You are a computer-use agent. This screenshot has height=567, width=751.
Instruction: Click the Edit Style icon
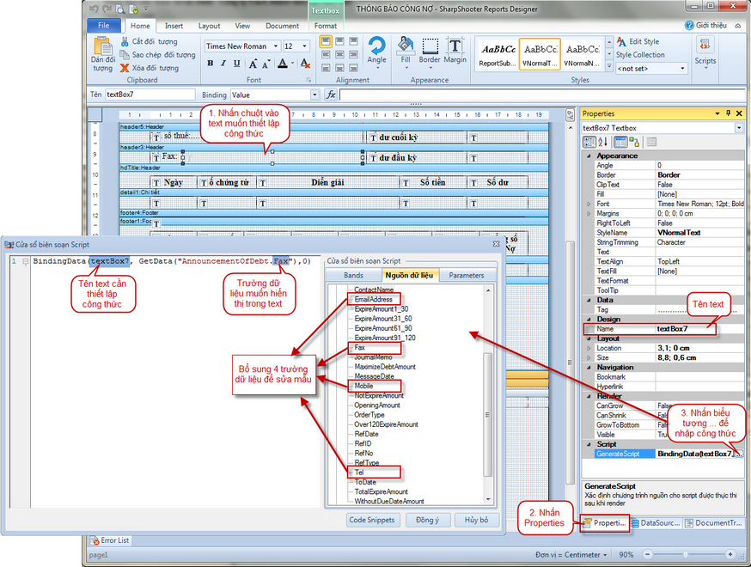622,41
